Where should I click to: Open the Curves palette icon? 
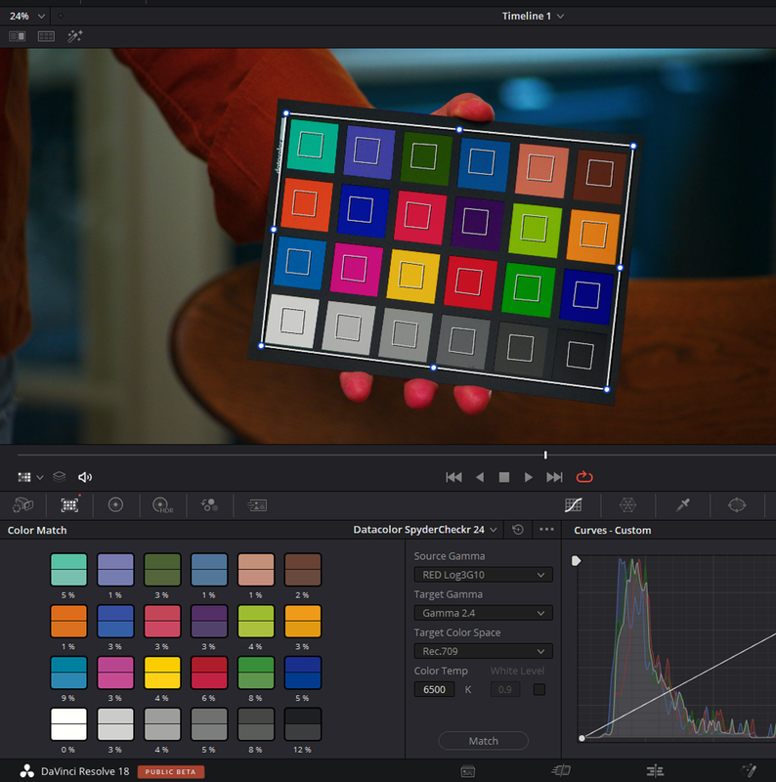(x=574, y=505)
